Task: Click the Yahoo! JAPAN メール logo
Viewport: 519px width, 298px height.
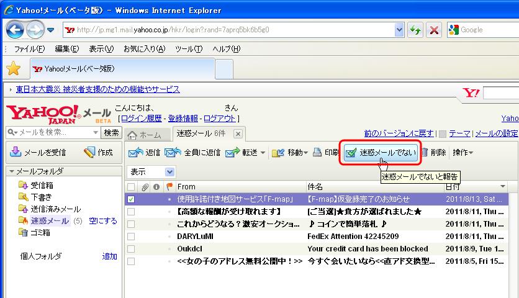Action: click(x=58, y=114)
